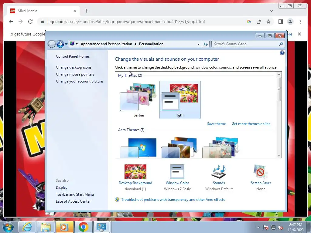Image resolution: width=311 pixels, height=233 pixels.
Task: Click the Control Panel taskbar icon
Action: 101,227
